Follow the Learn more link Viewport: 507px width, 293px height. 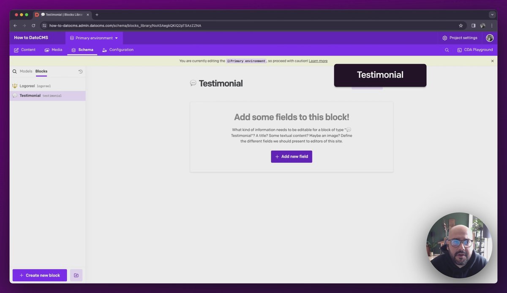pos(318,61)
